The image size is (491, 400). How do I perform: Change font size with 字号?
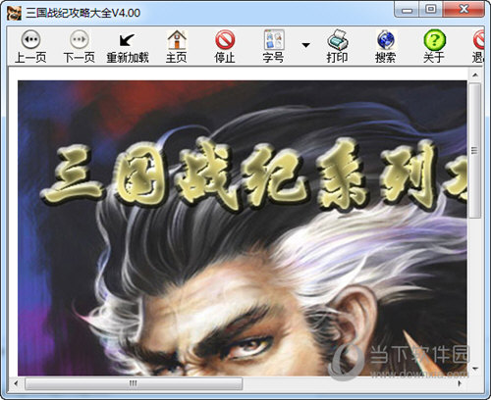click(274, 46)
